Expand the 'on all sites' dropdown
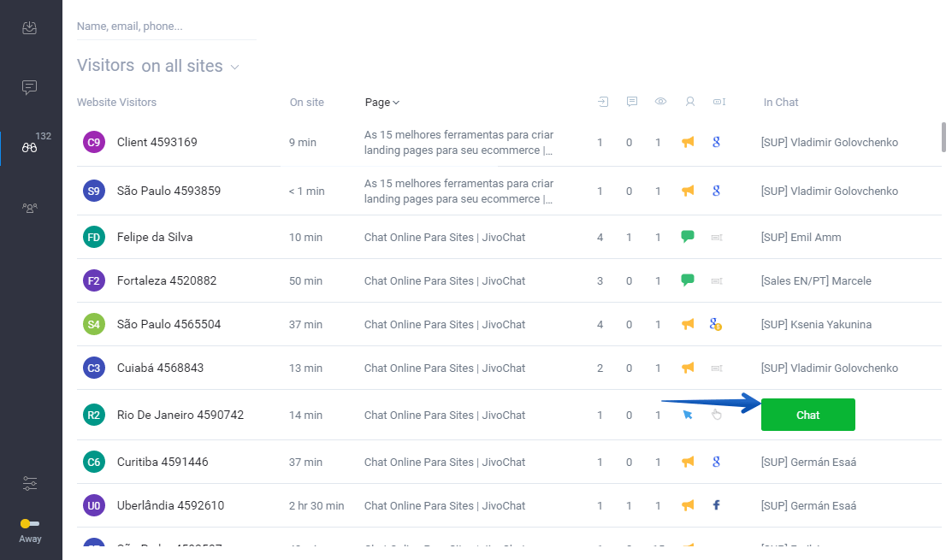Screen dimensions: 952x560 click(190, 66)
